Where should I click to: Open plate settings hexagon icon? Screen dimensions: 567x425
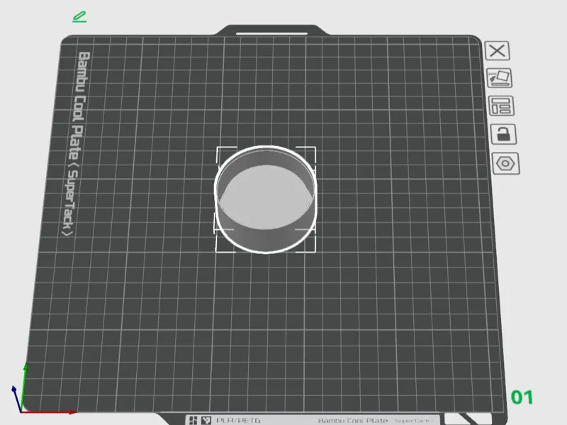505,164
